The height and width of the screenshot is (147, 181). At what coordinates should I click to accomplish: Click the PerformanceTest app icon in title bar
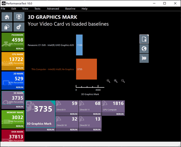point(4,3)
